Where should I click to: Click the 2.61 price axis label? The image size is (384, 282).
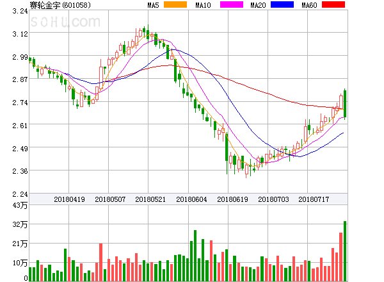[20, 126]
